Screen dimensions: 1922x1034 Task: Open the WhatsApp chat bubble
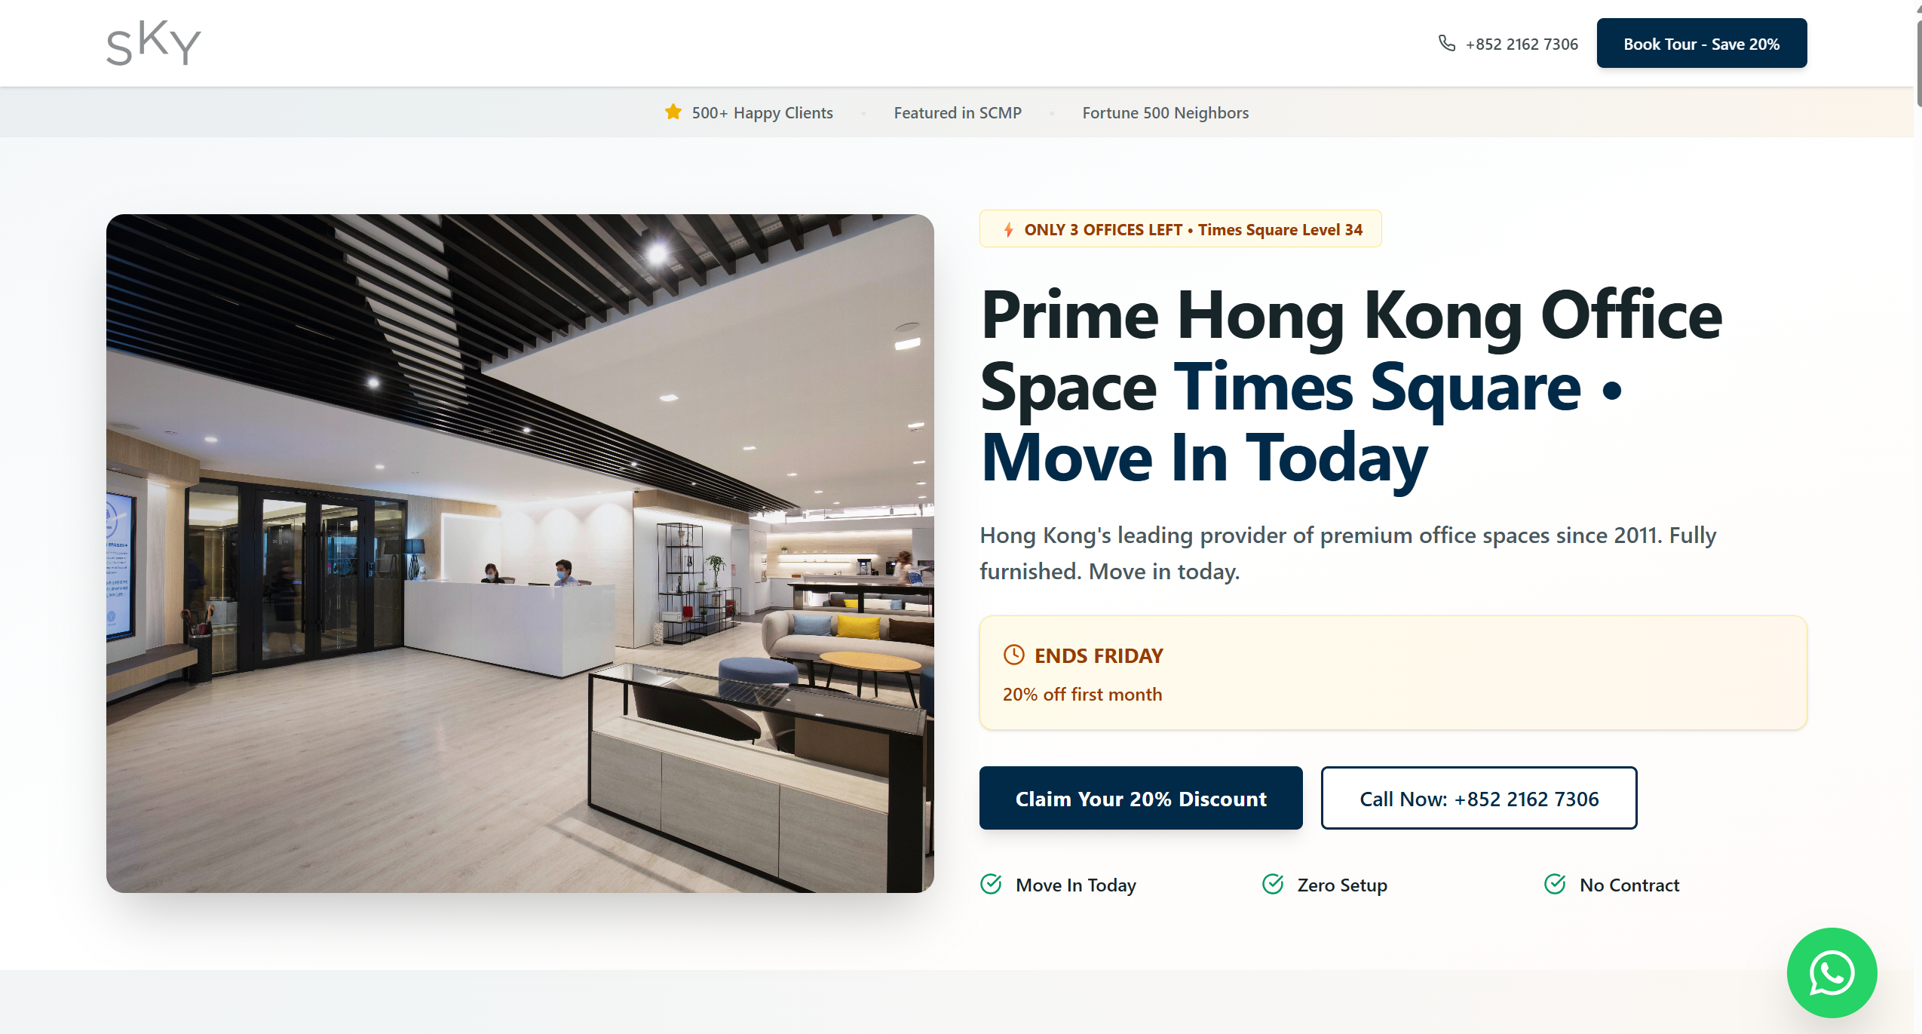click(1831, 972)
